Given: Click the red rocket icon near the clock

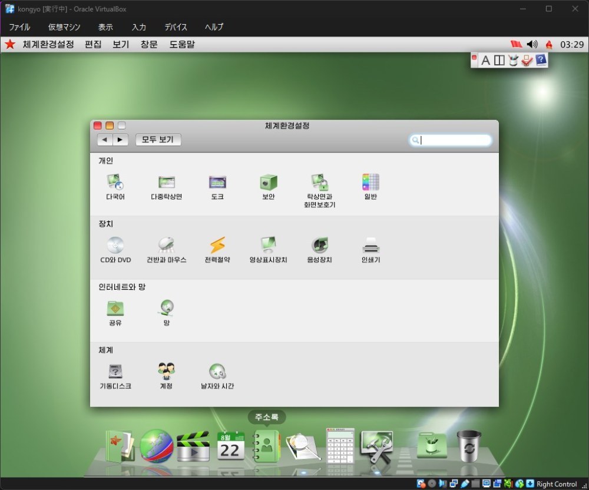Looking at the screenshot, I should pos(549,45).
